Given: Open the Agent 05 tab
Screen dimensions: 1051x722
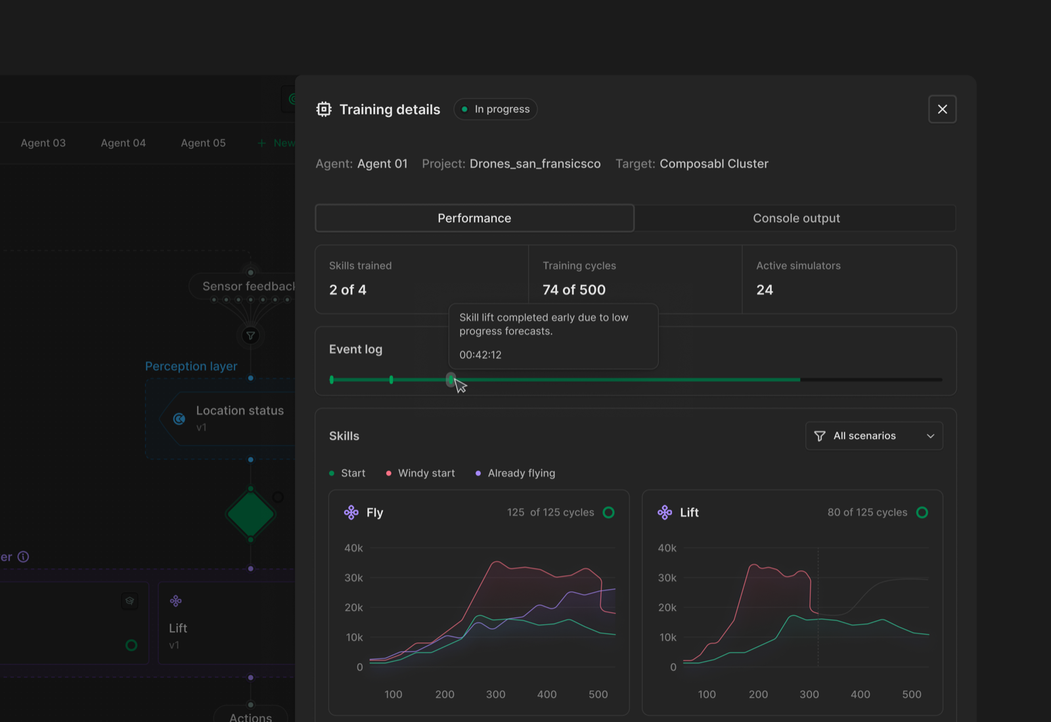Looking at the screenshot, I should [x=204, y=143].
